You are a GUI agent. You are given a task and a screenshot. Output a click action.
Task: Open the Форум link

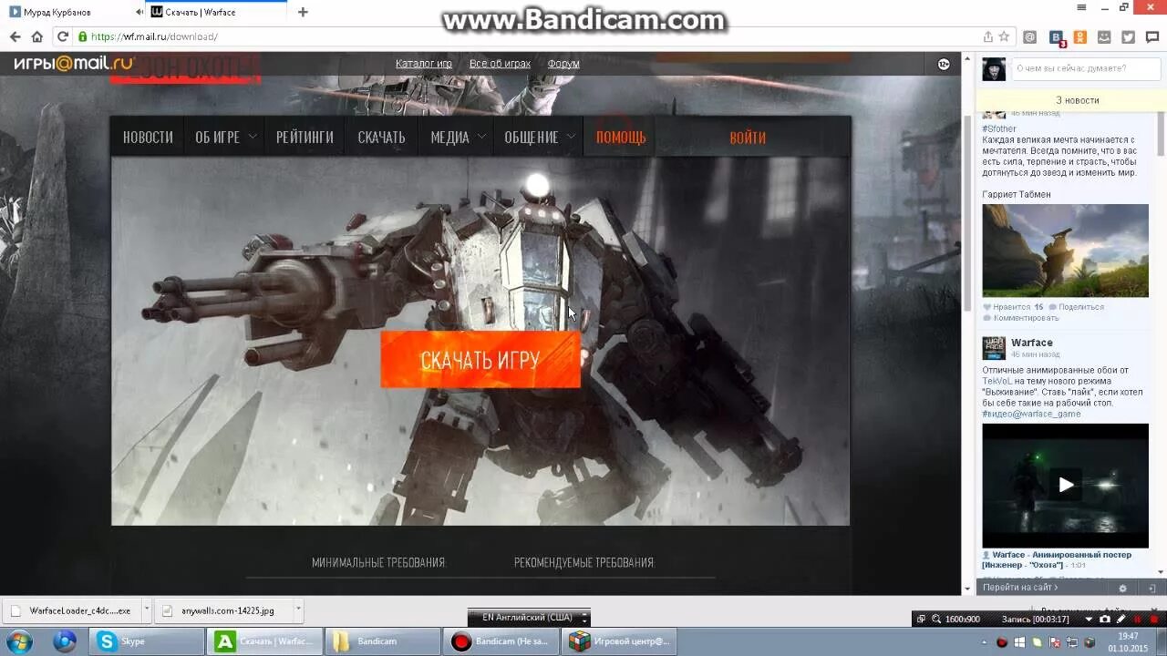[x=563, y=64]
